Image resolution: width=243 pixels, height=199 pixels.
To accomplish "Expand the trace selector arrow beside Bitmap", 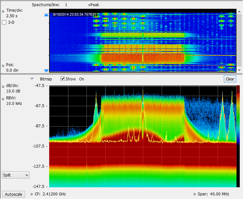I will click(x=32, y=79).
